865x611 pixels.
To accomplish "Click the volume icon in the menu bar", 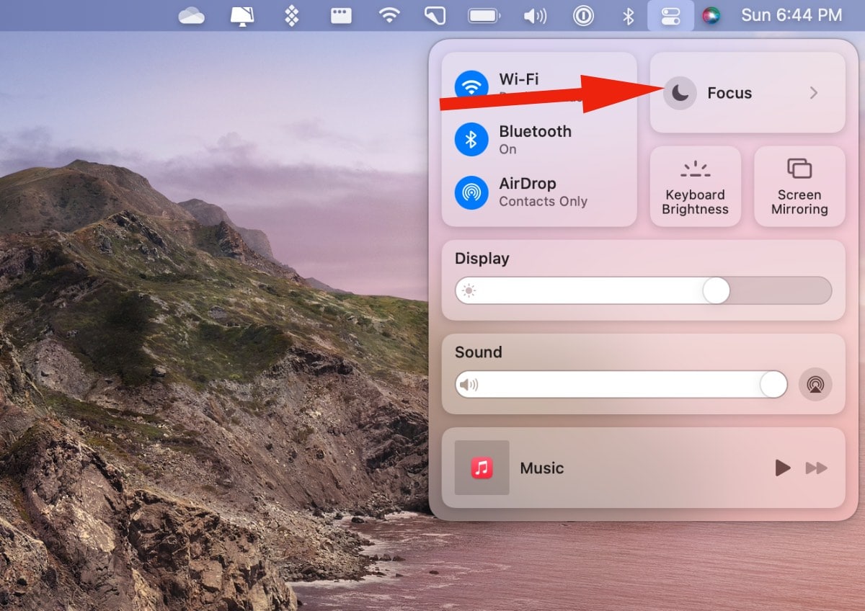I will (x=534, y=15).
